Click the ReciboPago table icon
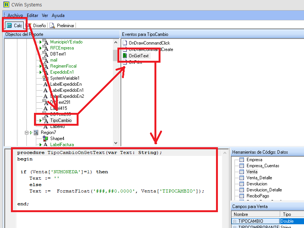The image size is (304, 228). click(x=242, y=196)
